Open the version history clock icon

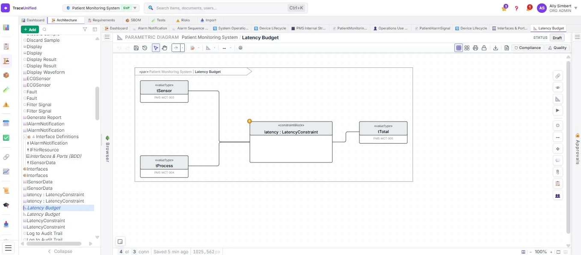click(145, 48)
